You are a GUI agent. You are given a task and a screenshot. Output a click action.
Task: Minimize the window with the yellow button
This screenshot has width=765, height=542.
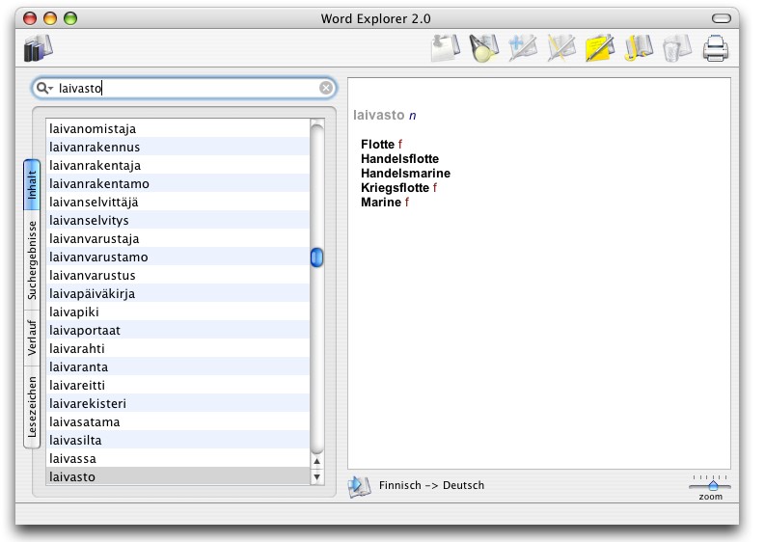coord(50,18)
